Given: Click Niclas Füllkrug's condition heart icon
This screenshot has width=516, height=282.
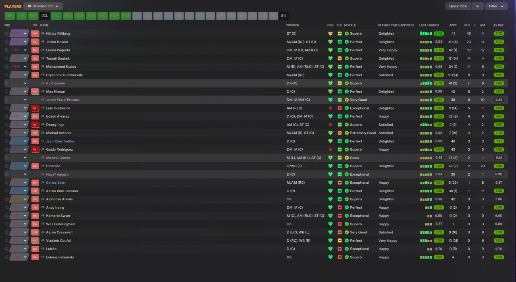Looking at the screenshot, I should click(x=330, y=33).
